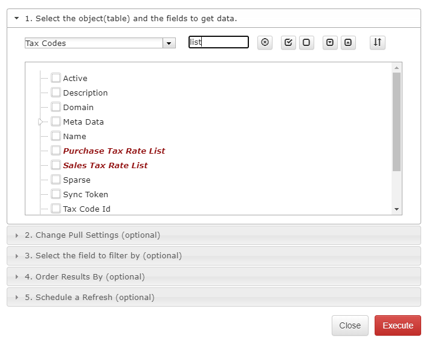Click the uncheck all fields icon
This screenshot has height=346, width=429.
click(306, 42)
